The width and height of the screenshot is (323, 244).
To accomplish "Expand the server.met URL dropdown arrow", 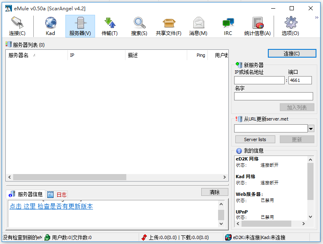I will coord(311,129).
